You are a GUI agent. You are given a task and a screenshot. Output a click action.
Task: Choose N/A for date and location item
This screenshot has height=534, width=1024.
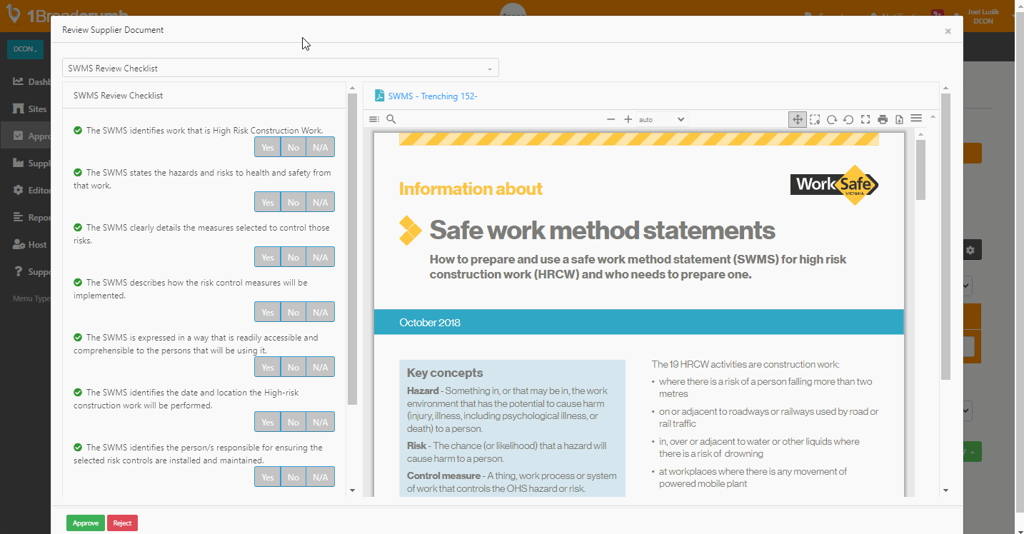tap(320, 422)
